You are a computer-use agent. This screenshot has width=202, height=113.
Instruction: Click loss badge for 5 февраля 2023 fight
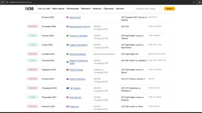tap(33, 70)
